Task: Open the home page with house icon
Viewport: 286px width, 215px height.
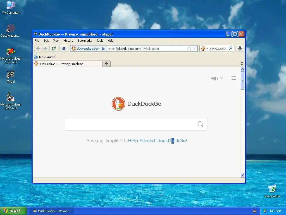Action: click(x=64, y=48)
